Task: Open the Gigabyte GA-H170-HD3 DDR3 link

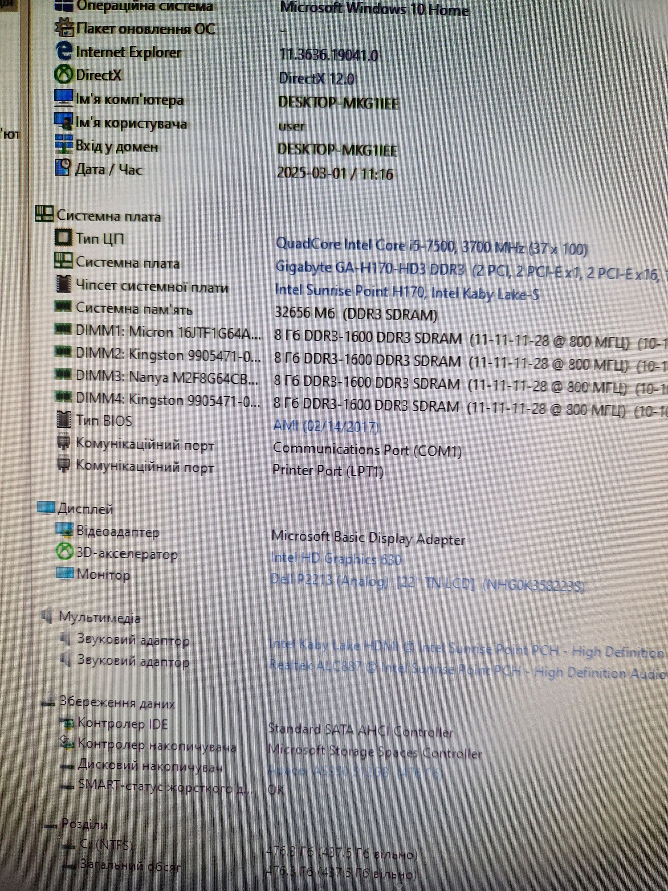Action: (472, 270)
